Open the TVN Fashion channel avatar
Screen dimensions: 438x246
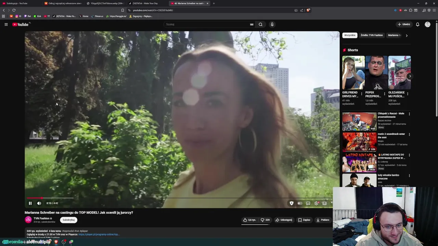pos(28,220)
